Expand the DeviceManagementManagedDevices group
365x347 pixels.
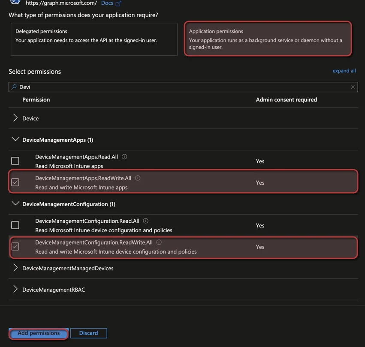pyautogui.click(x=15, y=268)
